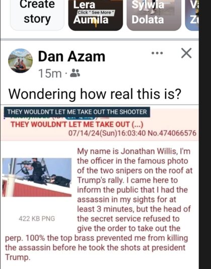Tap the 'Click See More' story label
Image resolution: width=211 pixels, height=269 pixels.
point(96,13)
